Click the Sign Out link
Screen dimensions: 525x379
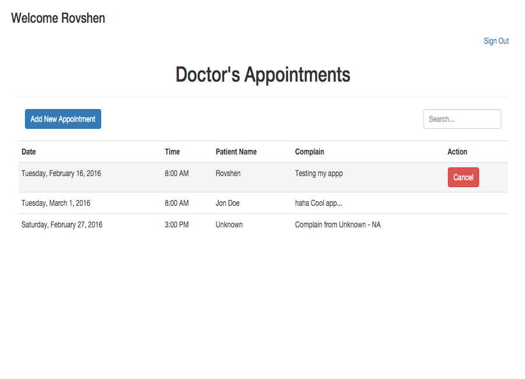[496, 41]
